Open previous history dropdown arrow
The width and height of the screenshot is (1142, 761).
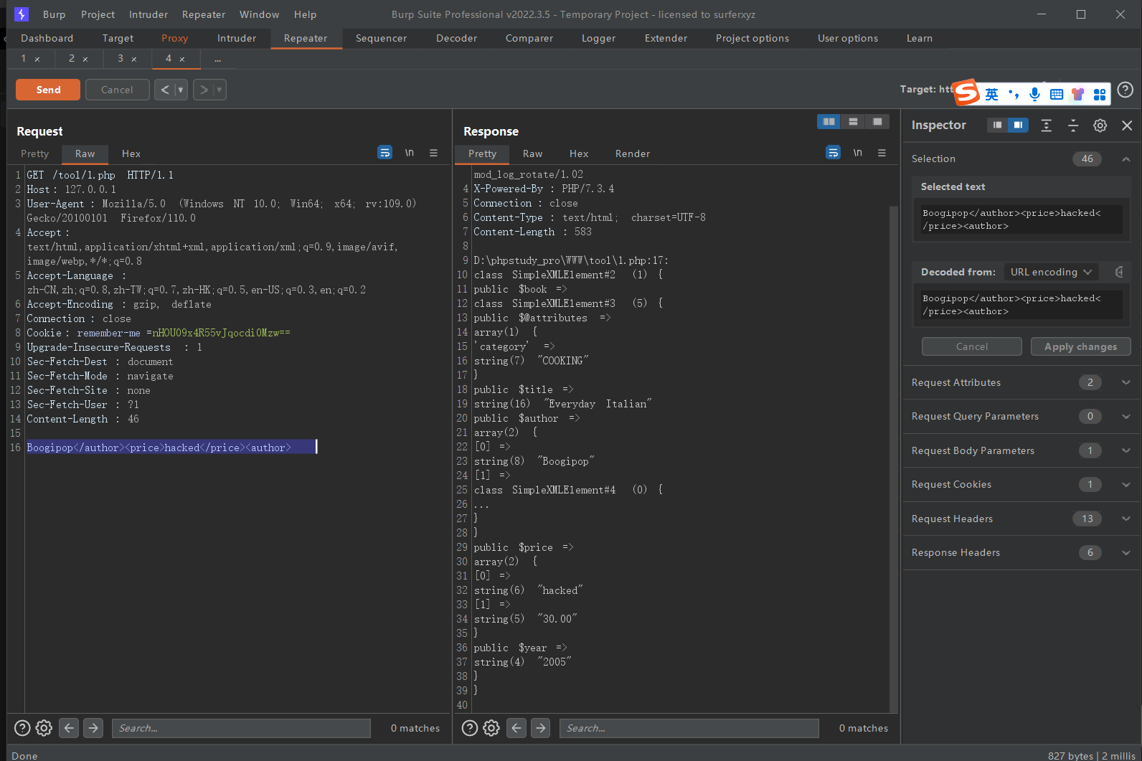tap(181, 90)
